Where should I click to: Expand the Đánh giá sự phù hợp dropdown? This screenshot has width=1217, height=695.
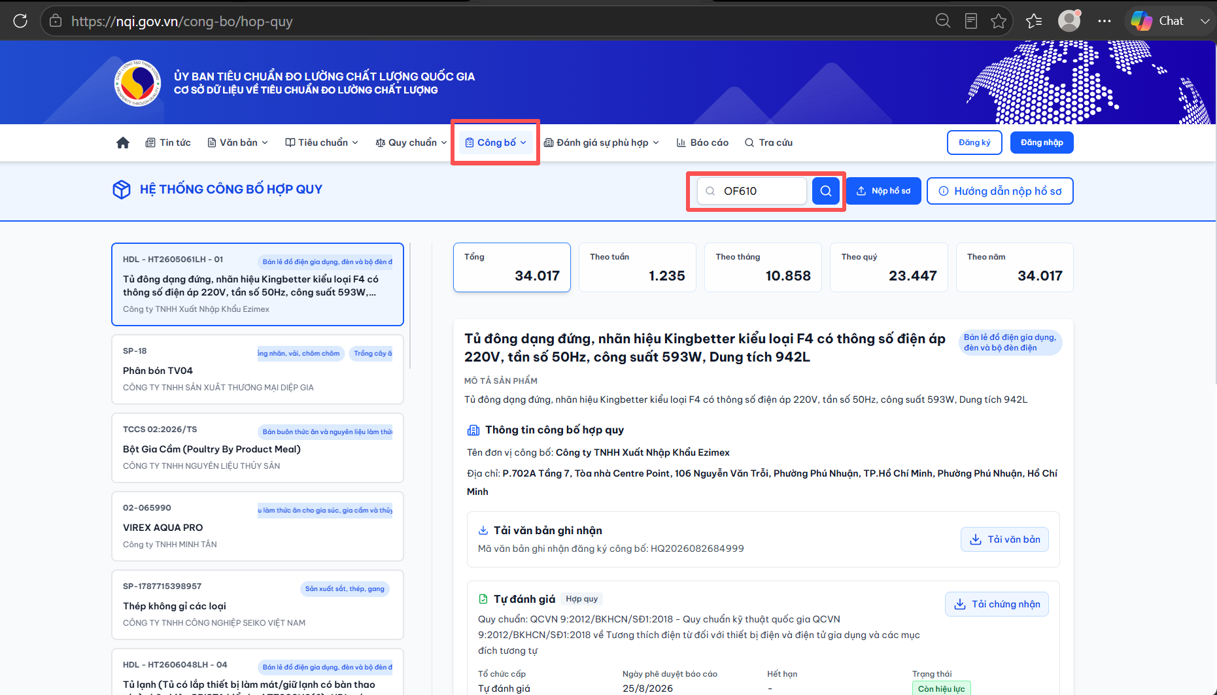(602, 143)
